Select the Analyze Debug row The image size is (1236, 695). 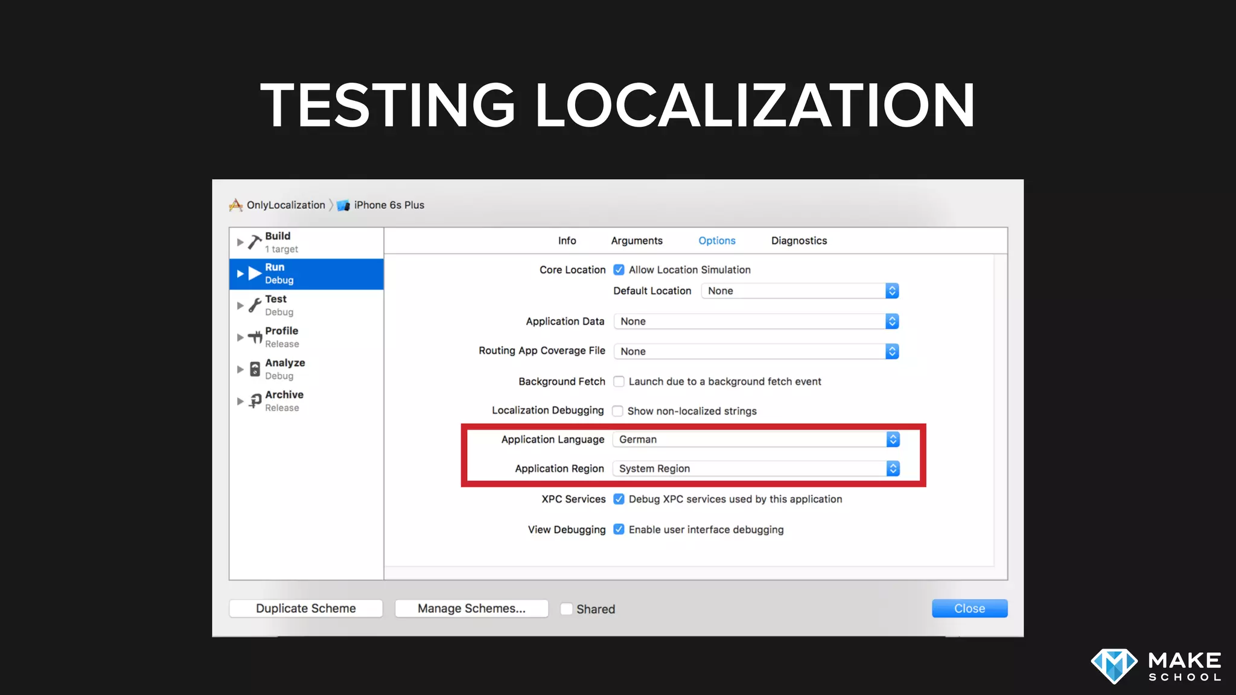pyautogui.click(x=307, y=369)
